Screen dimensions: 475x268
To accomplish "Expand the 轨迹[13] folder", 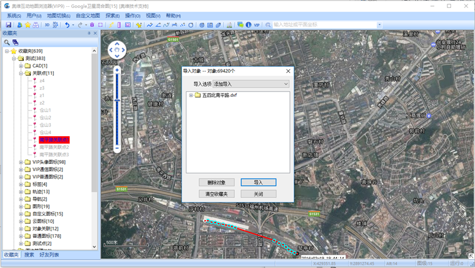I will pyautogui.click(x=21, y=191).
